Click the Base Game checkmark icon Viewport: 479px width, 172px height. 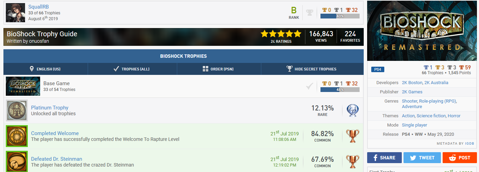tap(309, 86)
